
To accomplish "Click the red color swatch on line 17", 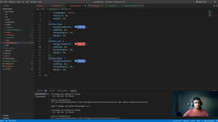I will 76,44.
